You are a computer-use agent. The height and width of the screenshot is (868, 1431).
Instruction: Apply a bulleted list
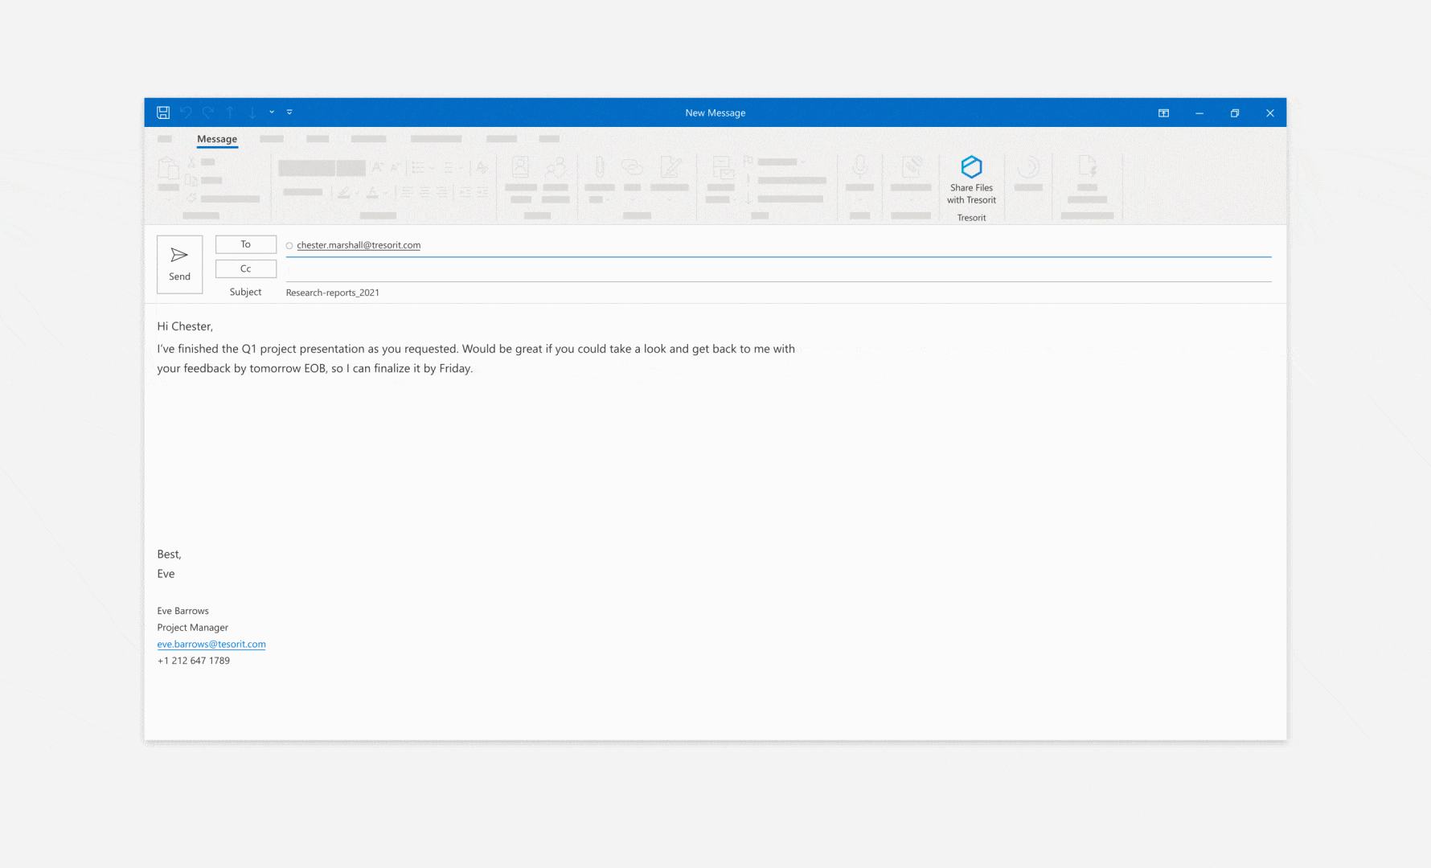417,167
